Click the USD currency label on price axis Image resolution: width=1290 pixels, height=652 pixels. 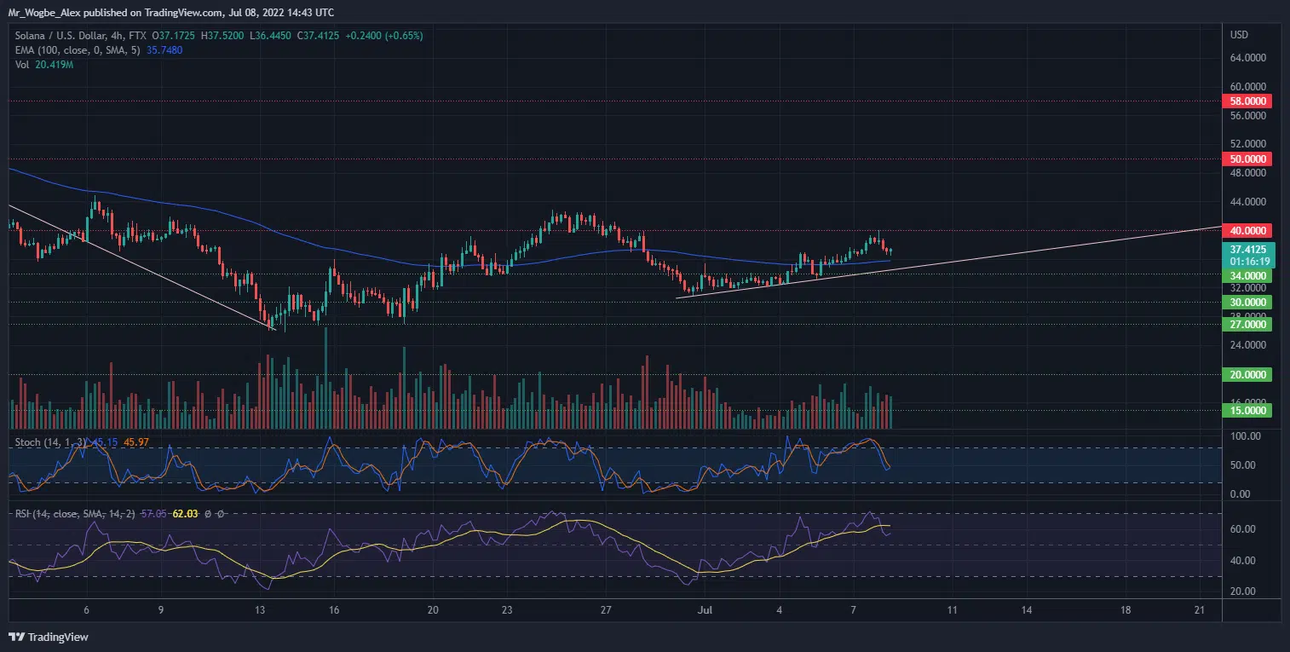(1239, 35)
